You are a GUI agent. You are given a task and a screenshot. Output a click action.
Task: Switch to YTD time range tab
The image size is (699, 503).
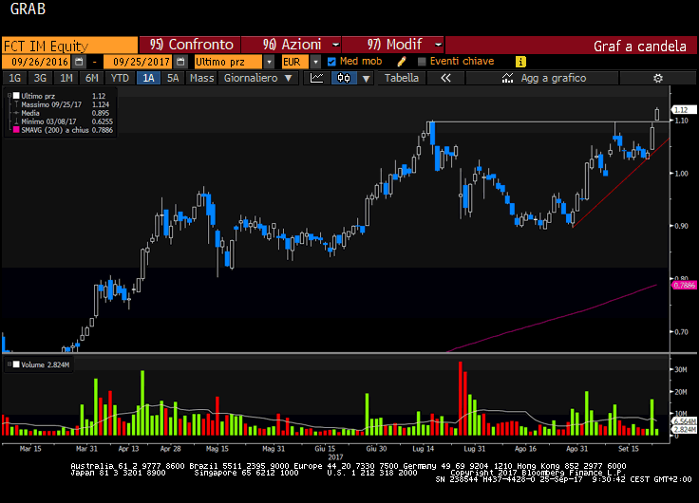point(120,79)
